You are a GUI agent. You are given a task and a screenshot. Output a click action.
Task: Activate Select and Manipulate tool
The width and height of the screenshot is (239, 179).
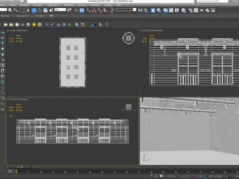[76, 10]
